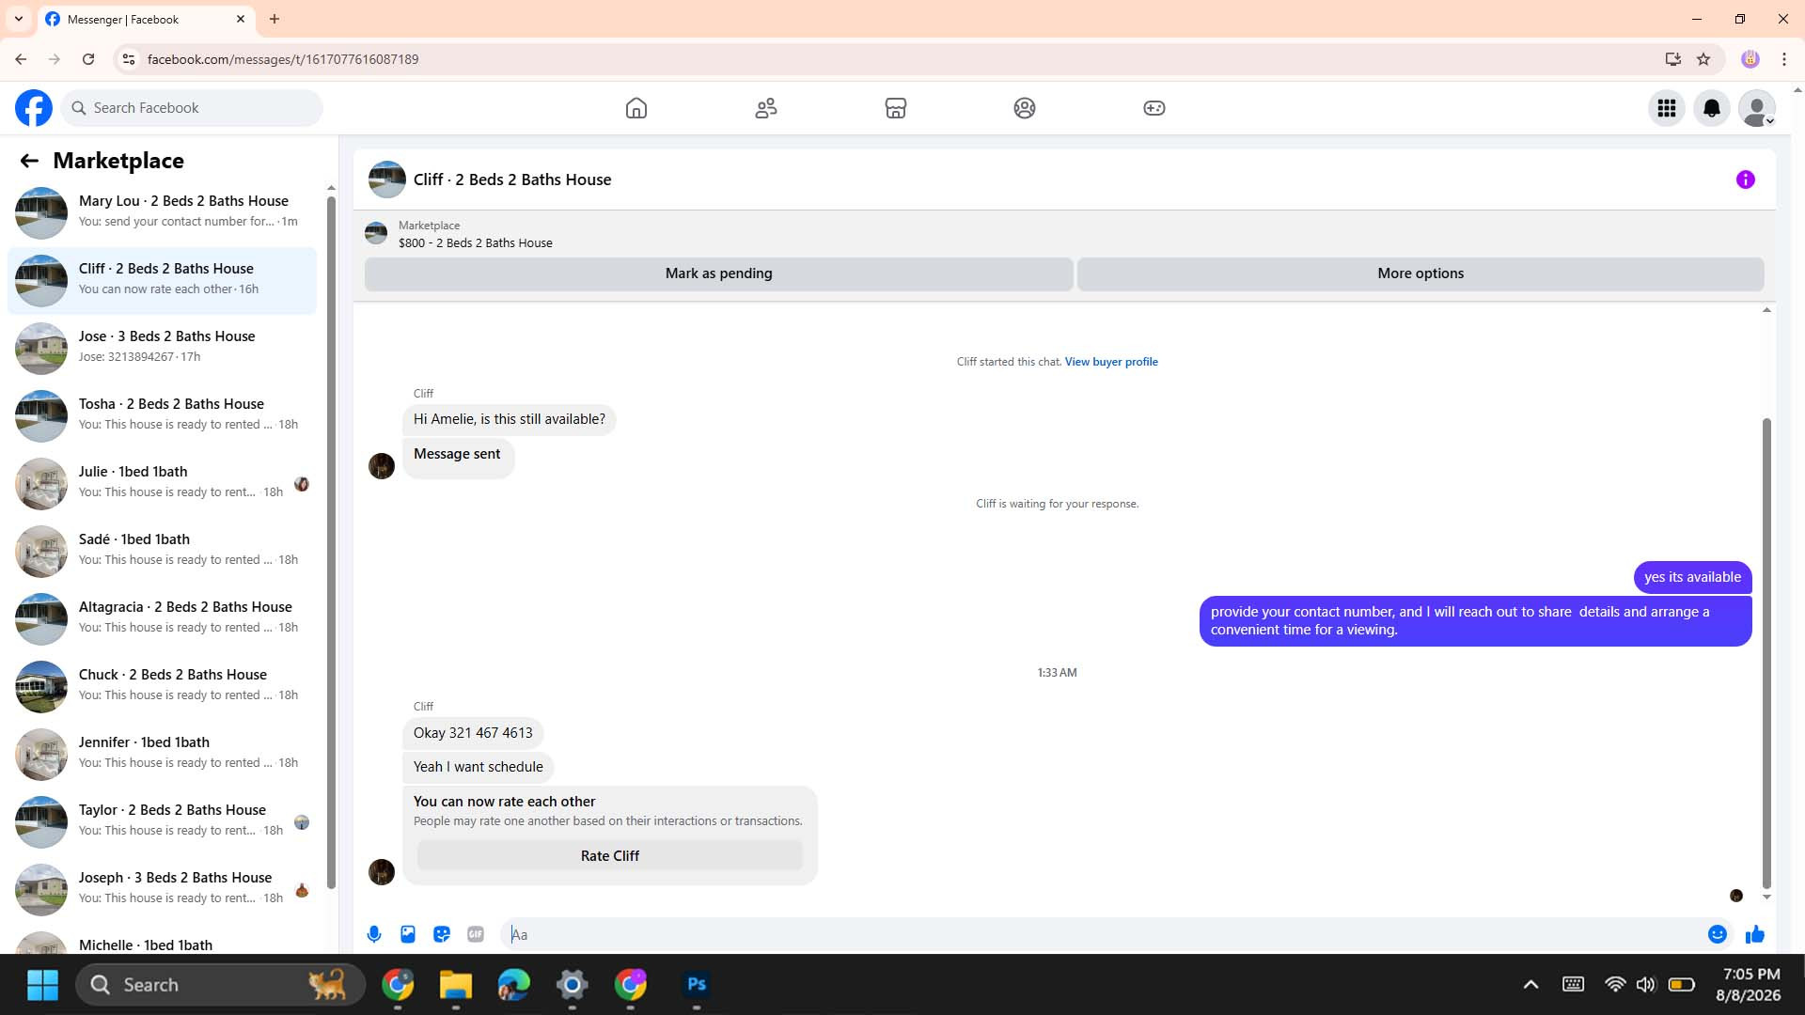Choose a GIF with the GIF icon
Screen dimensions: 1805x1015
476,934
